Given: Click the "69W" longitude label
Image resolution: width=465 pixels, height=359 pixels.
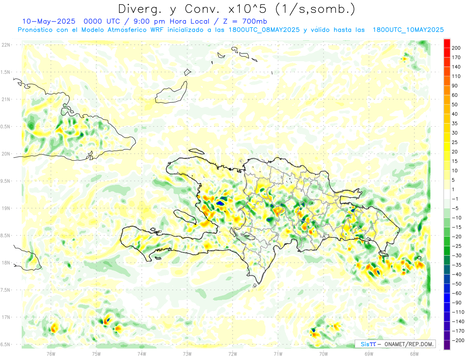Looking at the screenshot, I should 369,354.
